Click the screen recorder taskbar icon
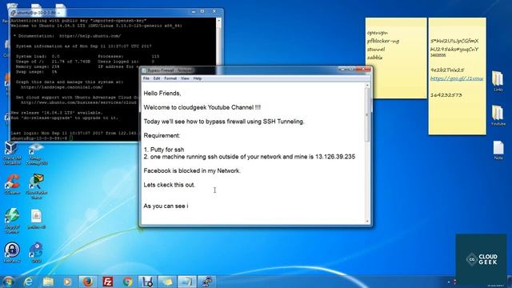Image resolution: width=512 pixels, height=288 pixels. [x=147, y=281]
